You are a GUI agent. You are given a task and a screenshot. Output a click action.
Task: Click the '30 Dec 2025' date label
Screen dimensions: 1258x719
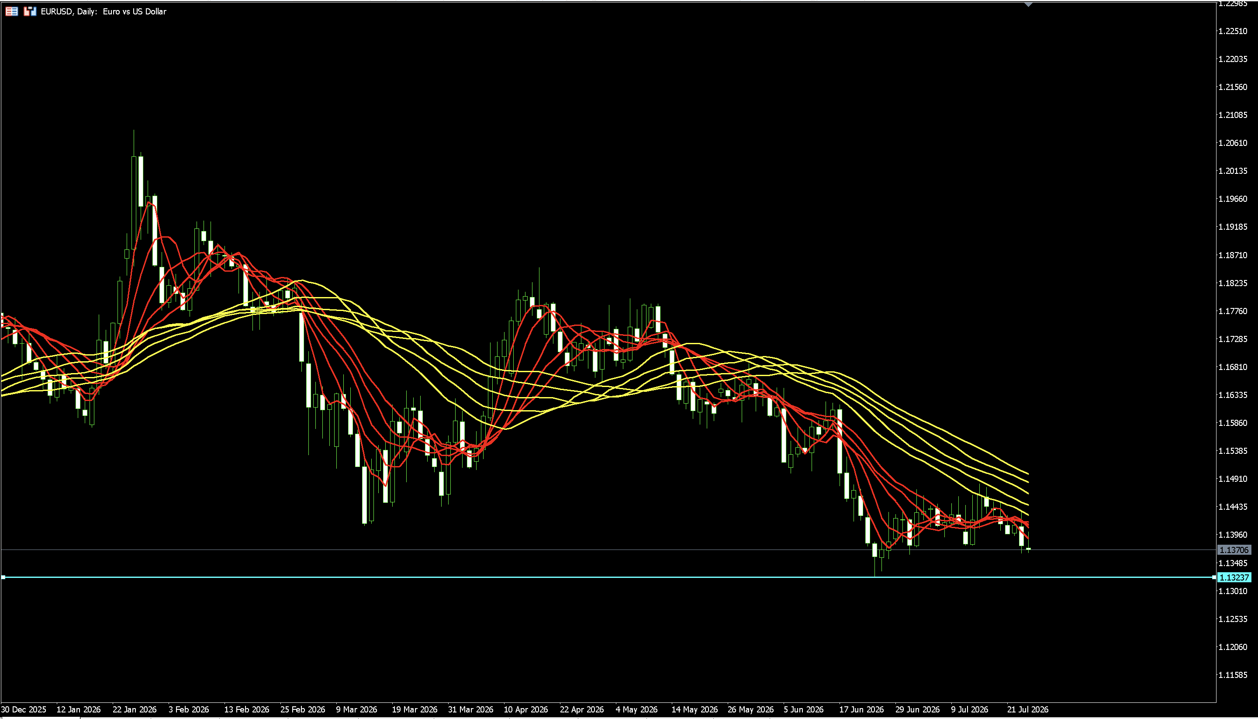pyautogui.click(x=24, y=710)
